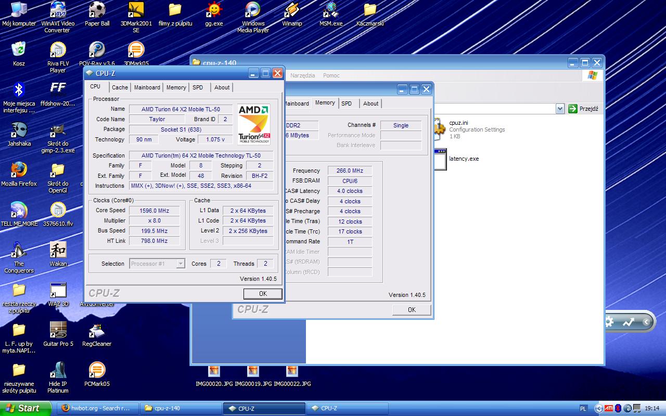
Task: Click OK in front CPU-Z window
Action: pos(263,294)
